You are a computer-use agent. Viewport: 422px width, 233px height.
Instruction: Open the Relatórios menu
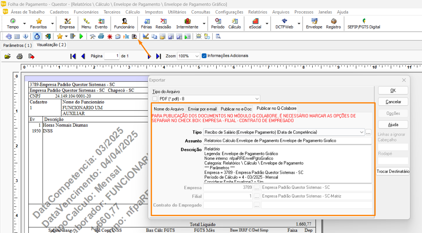pos(258,12)
